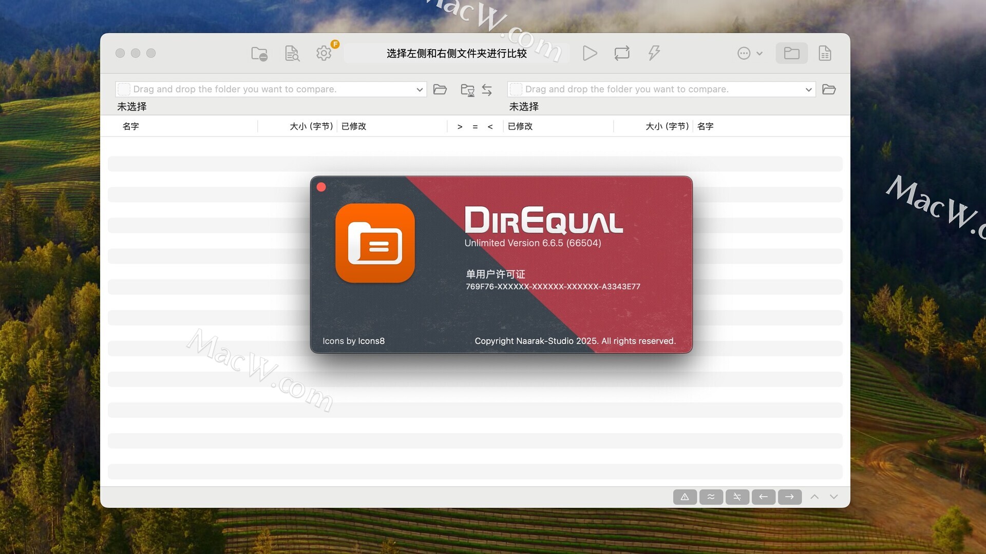Jump to previous difference with up chevron
This screenshot has width=986, height=554.
pos(814,497)
